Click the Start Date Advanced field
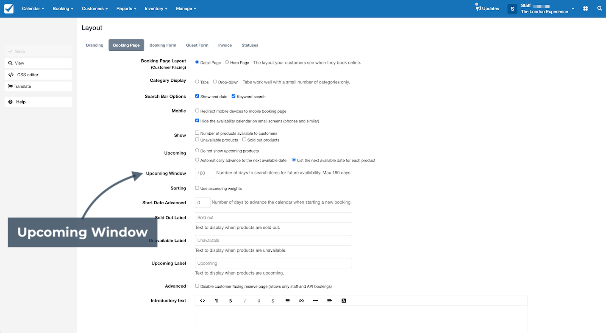Viewport: 606px width, 333px height. tap(203, 203)
